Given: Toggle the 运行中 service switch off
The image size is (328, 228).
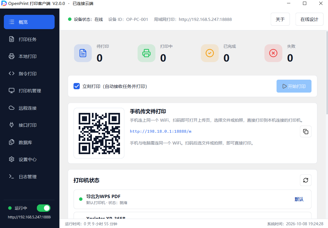Looking at the screenshot, I should [x=43, y=208].
